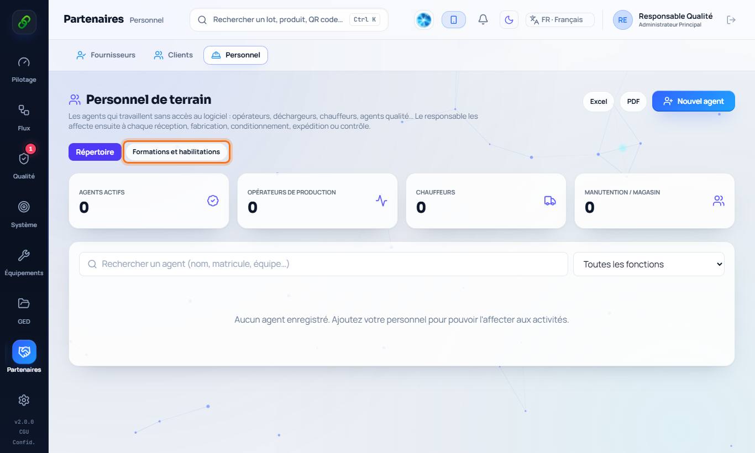Click the Opérateurs de production pulse icon
Image resolution: width=755 pixels, height=453 pixels.
click(381, 201)
